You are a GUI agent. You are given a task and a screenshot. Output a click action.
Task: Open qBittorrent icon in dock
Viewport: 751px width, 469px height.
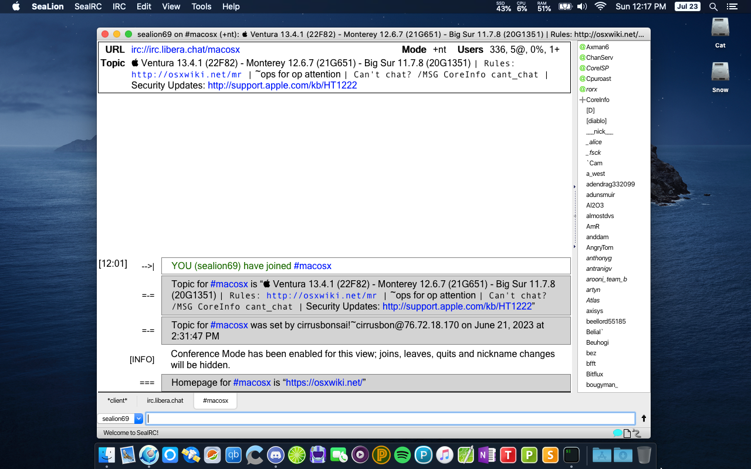pyautogui.click(x=234, y=454)
